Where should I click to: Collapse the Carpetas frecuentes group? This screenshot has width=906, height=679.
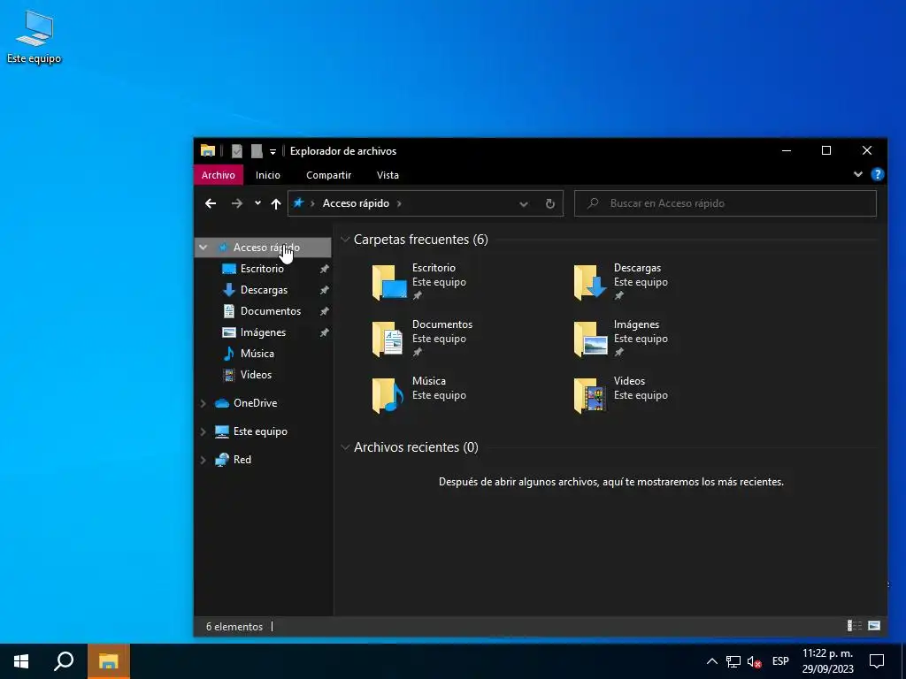click(x=345, y=239)
